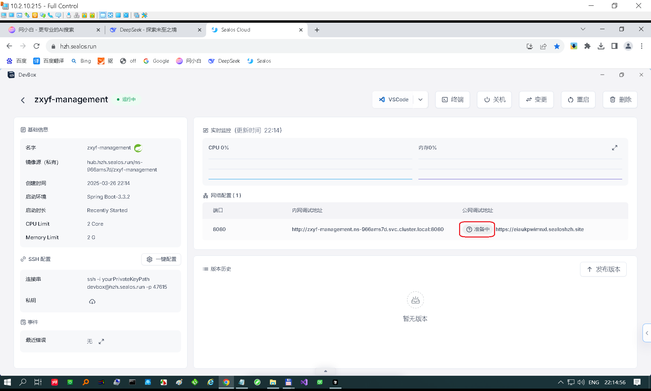Image resolution: width=651 pixels, height=391 pixels.
Task: Click 一键配置 SSH button
Action: tap(161, 259)
